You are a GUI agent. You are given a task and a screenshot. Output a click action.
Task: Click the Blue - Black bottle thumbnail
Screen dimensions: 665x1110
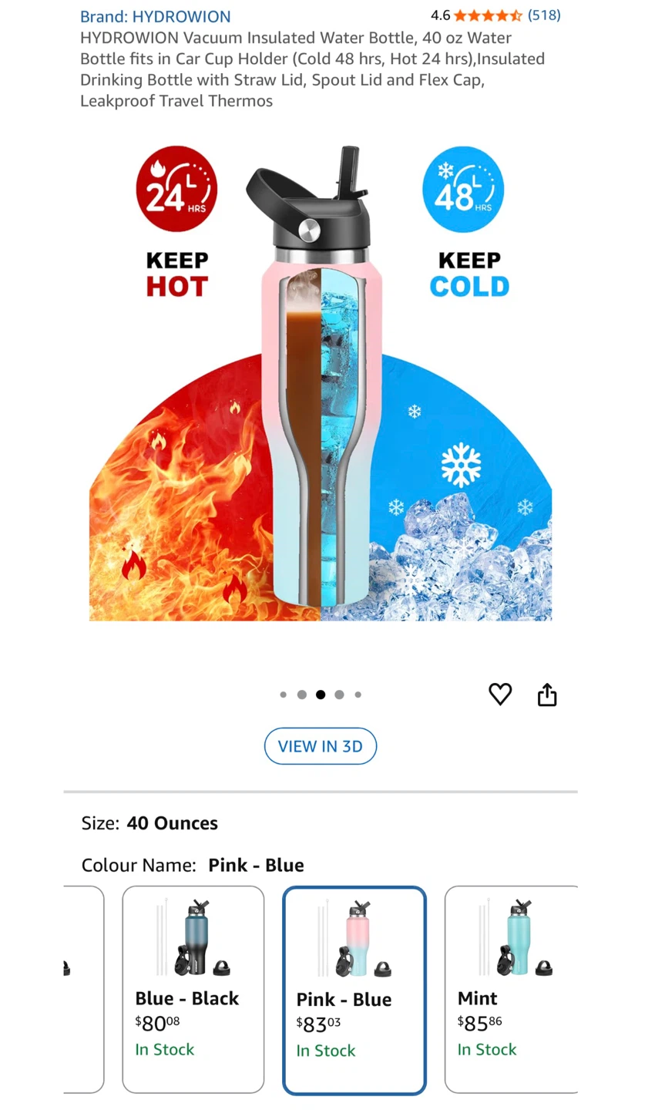point(193,937)
